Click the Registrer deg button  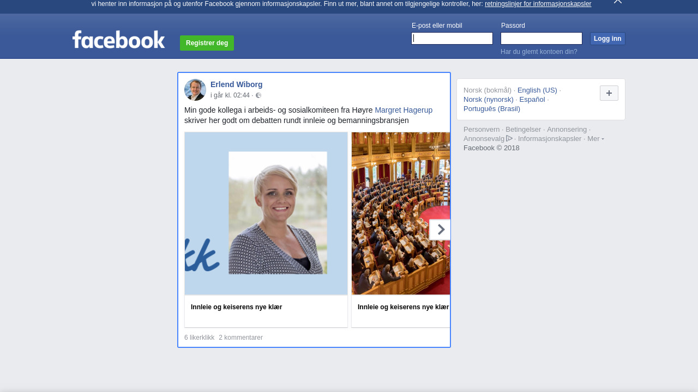(x=207, y=43)
